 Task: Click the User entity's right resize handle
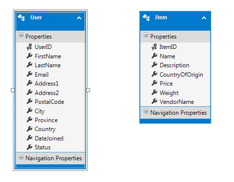coord(88,90)
